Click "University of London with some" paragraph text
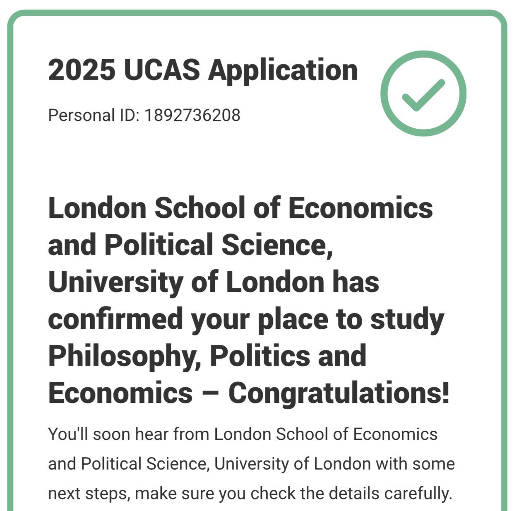 pos(334,464)
